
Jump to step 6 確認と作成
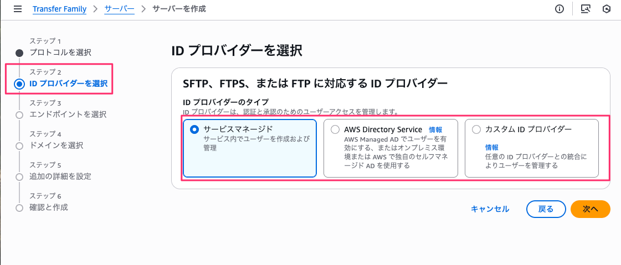point(49,207)
